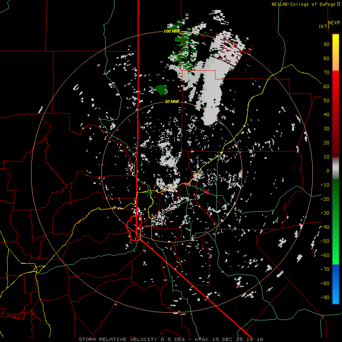
Task: Click the -70 value on velocity scale
Action: coord(325,269)
